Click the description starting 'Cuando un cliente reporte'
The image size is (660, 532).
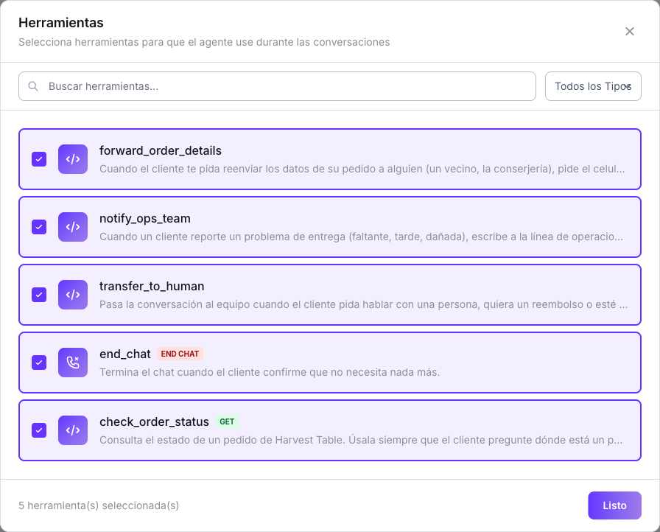[x=361, y=237]
